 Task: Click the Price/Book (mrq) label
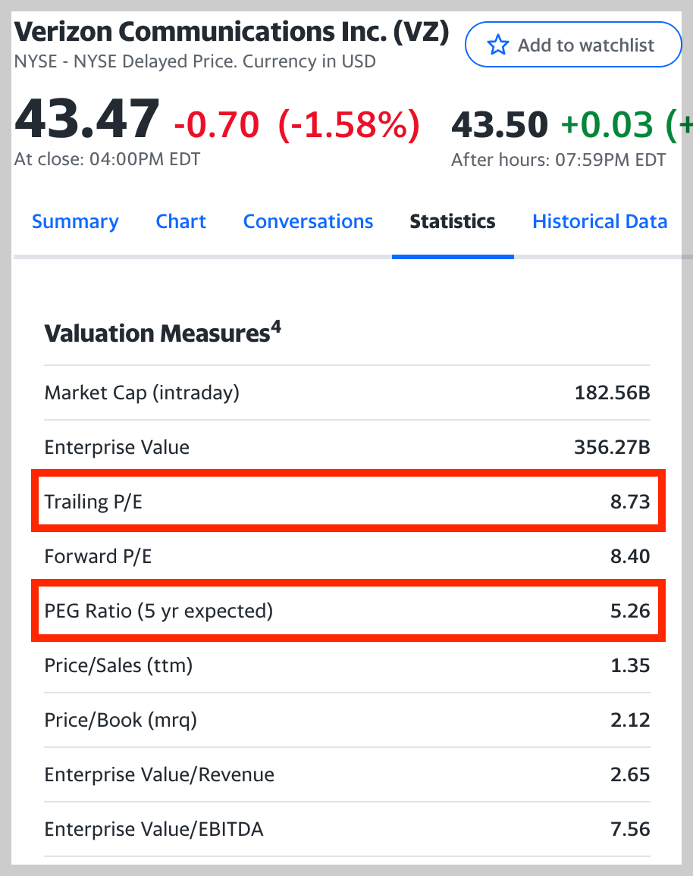click(x=121, y=720)
